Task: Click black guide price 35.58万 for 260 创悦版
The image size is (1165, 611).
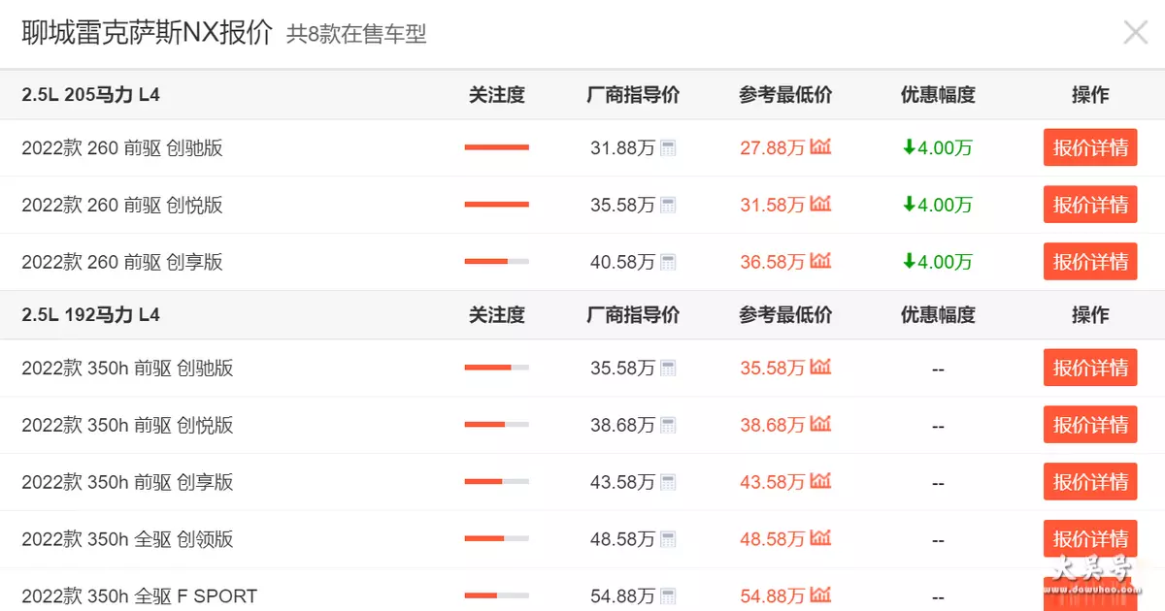Action: tap(623, 206)
